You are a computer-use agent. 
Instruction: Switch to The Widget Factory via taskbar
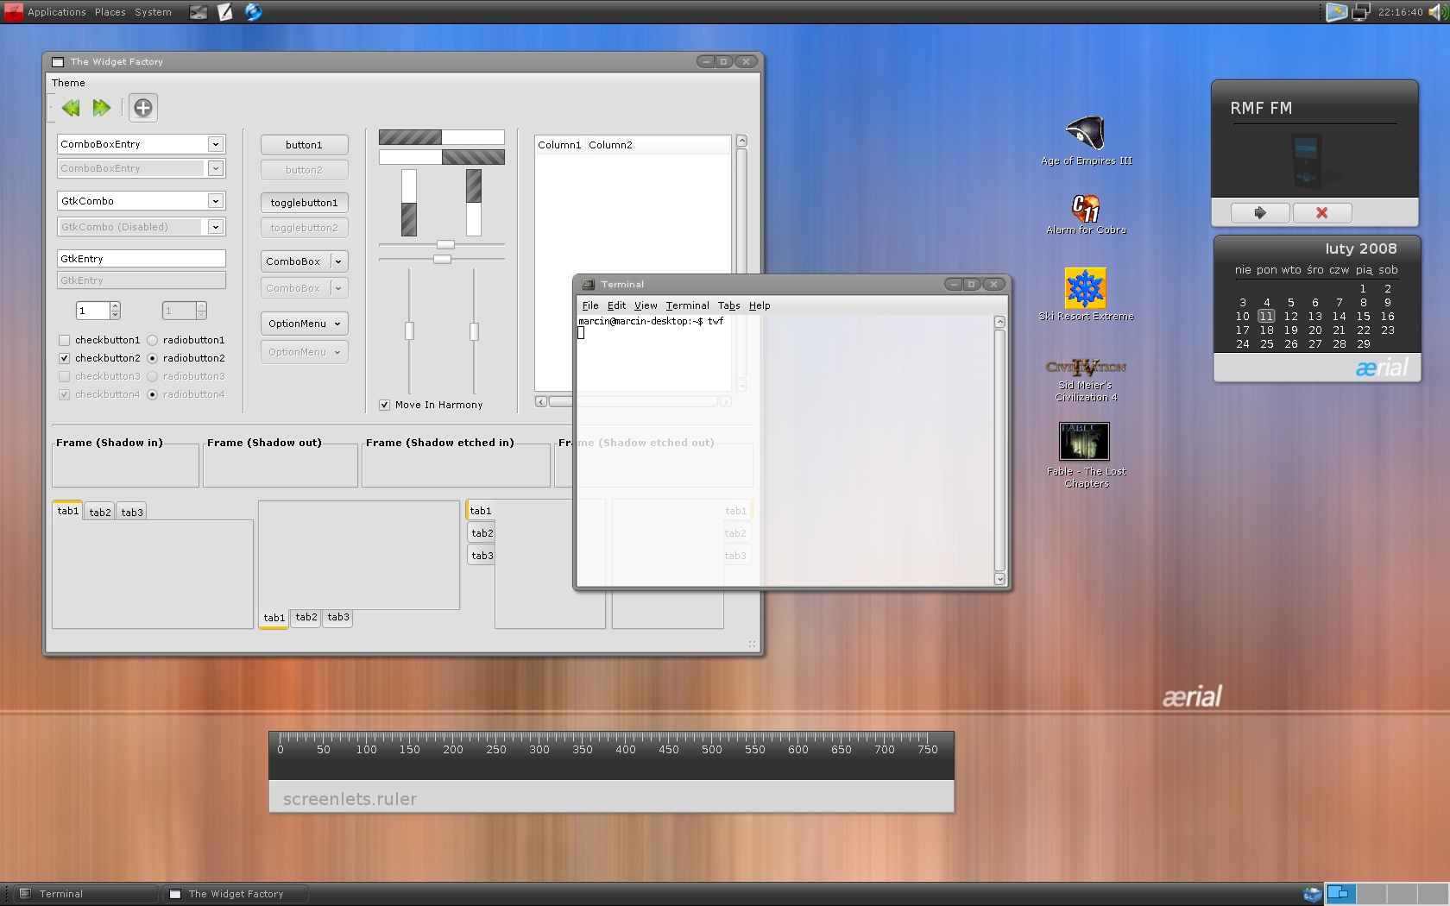point(236,894)
